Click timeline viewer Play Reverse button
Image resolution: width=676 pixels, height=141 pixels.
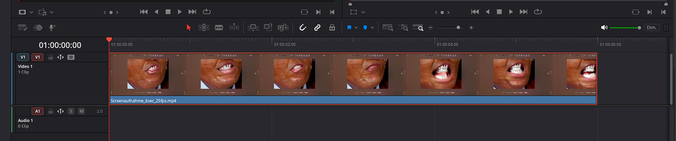point(488,12)
